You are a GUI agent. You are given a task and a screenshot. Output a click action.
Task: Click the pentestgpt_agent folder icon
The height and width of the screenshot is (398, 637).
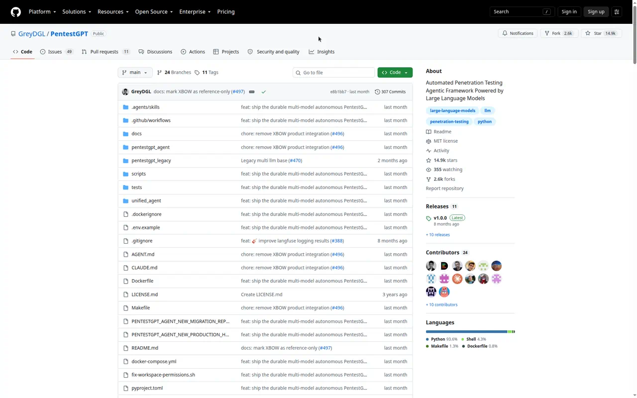[126, 147]
